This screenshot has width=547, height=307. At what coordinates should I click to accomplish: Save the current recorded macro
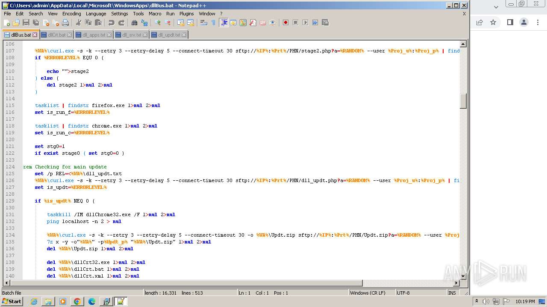[325, 23]
